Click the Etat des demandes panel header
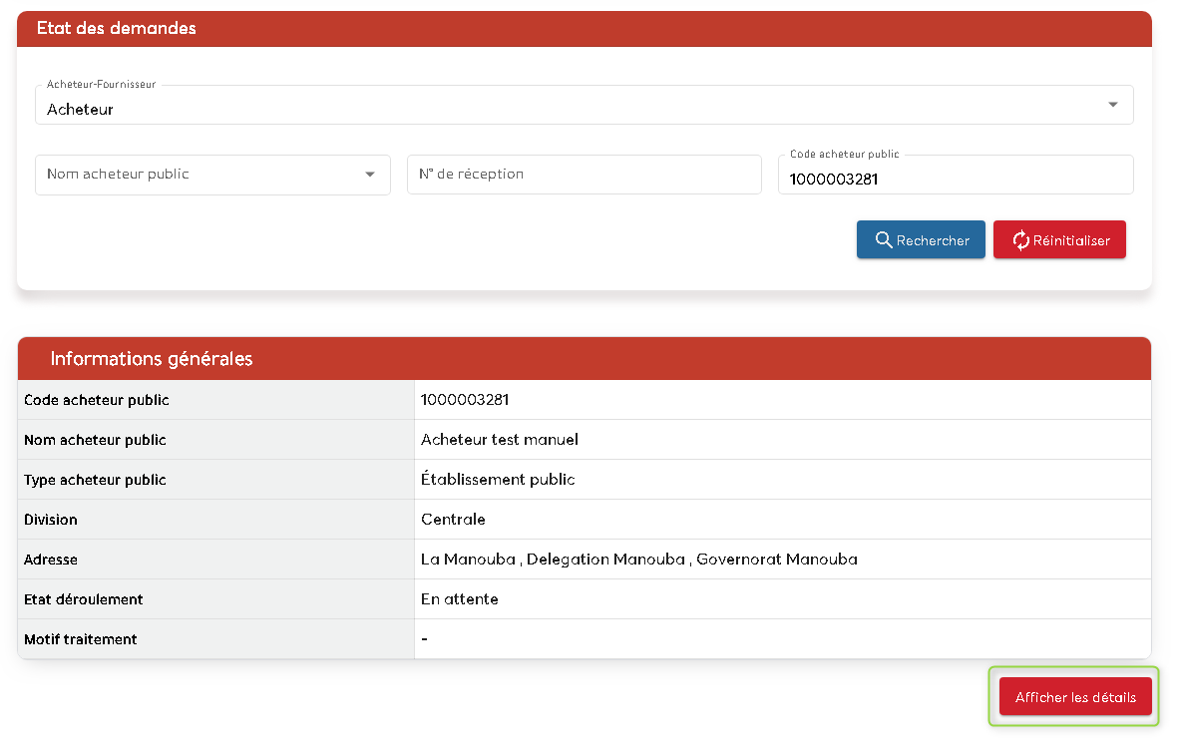This screenshot has height=752, width=1178. (x=117, y=28)
